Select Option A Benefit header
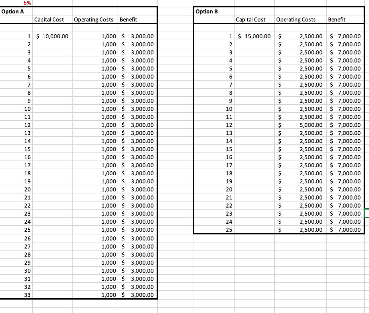The height and width of the screenshot is (313, 369). [x=137, y=19]
